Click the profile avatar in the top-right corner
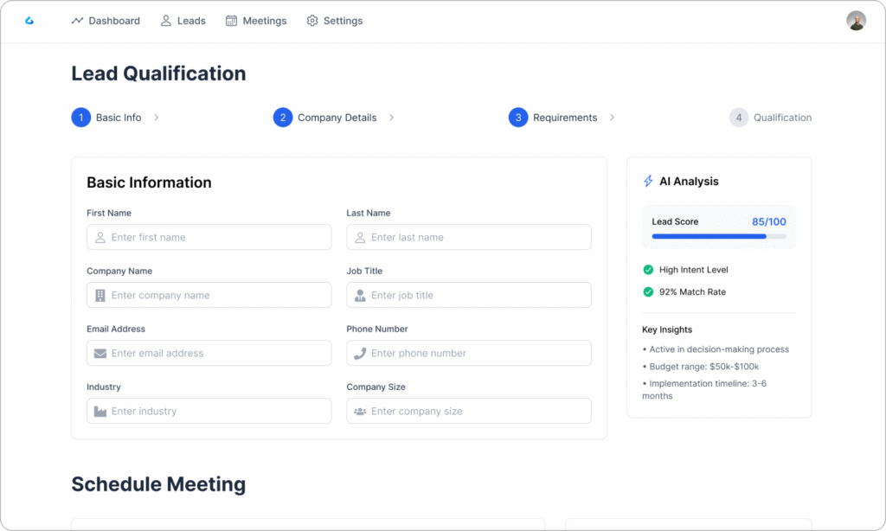 point(855,19)
